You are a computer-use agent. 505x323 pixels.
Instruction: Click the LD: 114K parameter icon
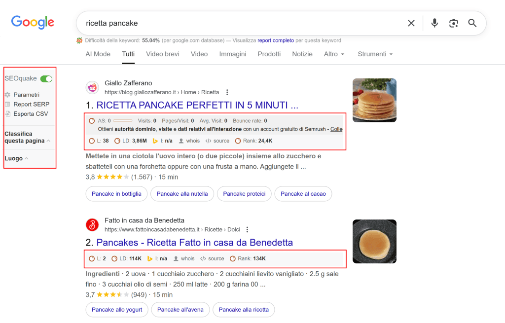pyautogui.click(x=114, y=258)
